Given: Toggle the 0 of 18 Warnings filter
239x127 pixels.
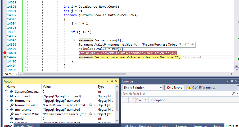Looking at the screenshot, I should 201,87.
